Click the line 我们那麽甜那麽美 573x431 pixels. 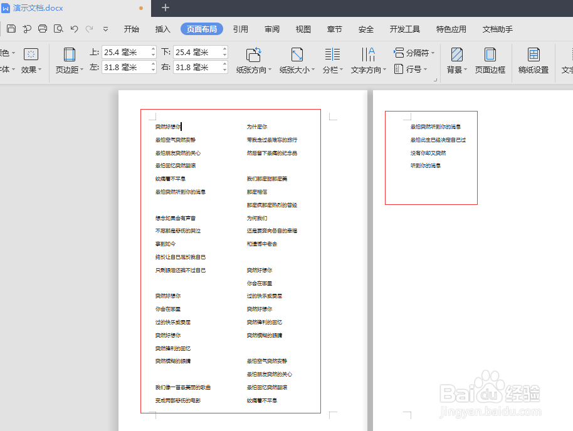tap(267, 179)
